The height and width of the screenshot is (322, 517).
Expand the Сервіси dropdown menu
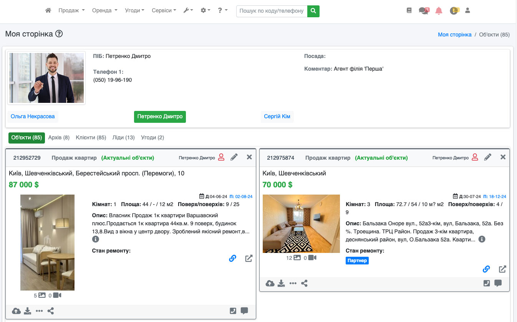(x=164, y=11)
